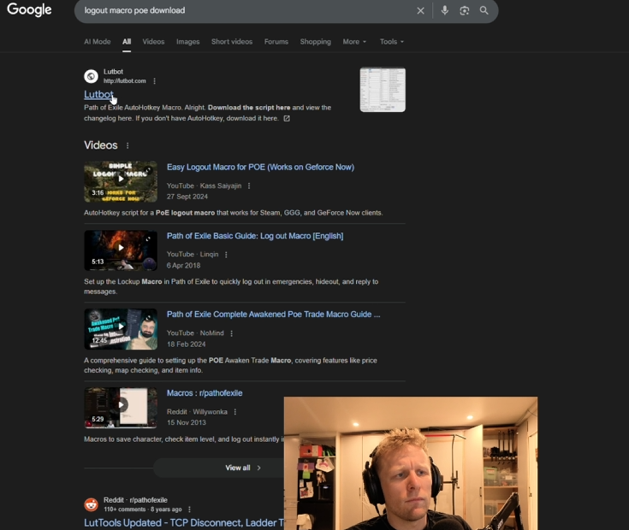Open LutTools Updated - TCP Disconnect link
This screenshot has height=530, width=629.
[x=184, y=523]
